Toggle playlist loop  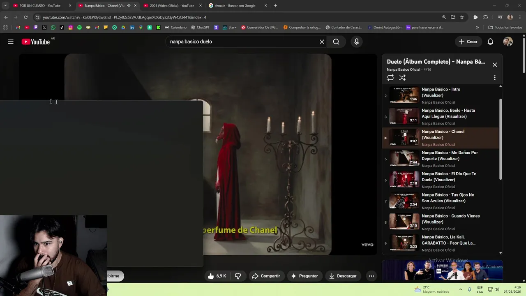[x=390, y=78]
